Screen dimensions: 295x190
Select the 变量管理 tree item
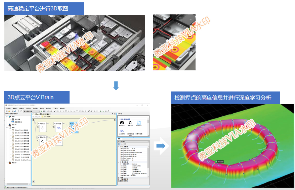point(18,122)
